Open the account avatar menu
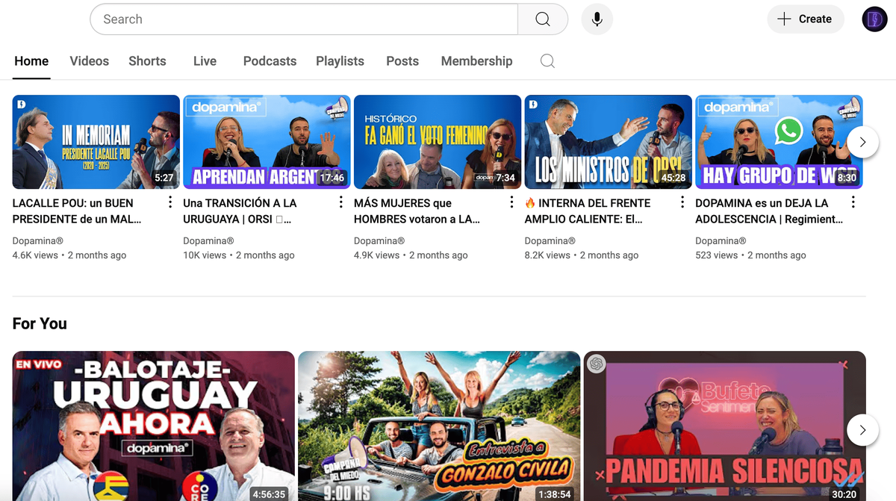The height and width of the screenshot is (501, 896). pos(874,19)
